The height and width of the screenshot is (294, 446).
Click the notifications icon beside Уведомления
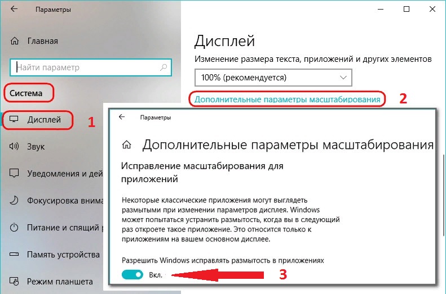coord(14,173)
